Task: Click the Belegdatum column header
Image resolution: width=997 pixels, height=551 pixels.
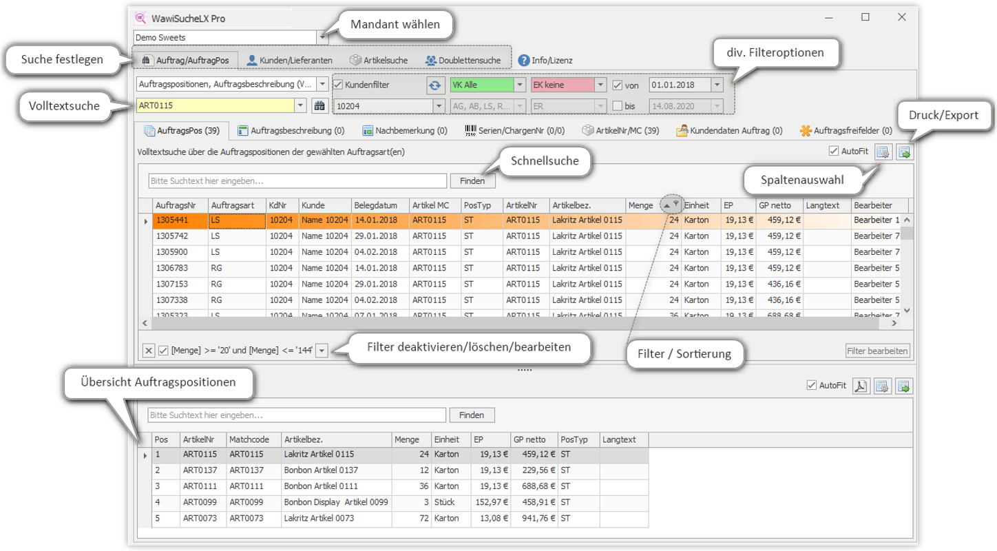Action: pos(380,205)
